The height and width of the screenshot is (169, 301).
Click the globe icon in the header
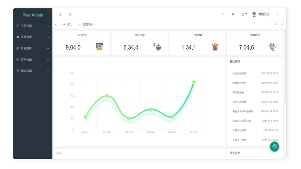[x=233, y=14]
